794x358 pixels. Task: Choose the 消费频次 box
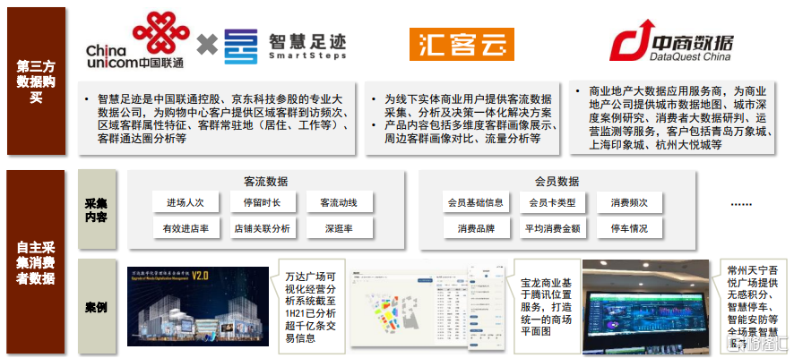click(629, 202)
